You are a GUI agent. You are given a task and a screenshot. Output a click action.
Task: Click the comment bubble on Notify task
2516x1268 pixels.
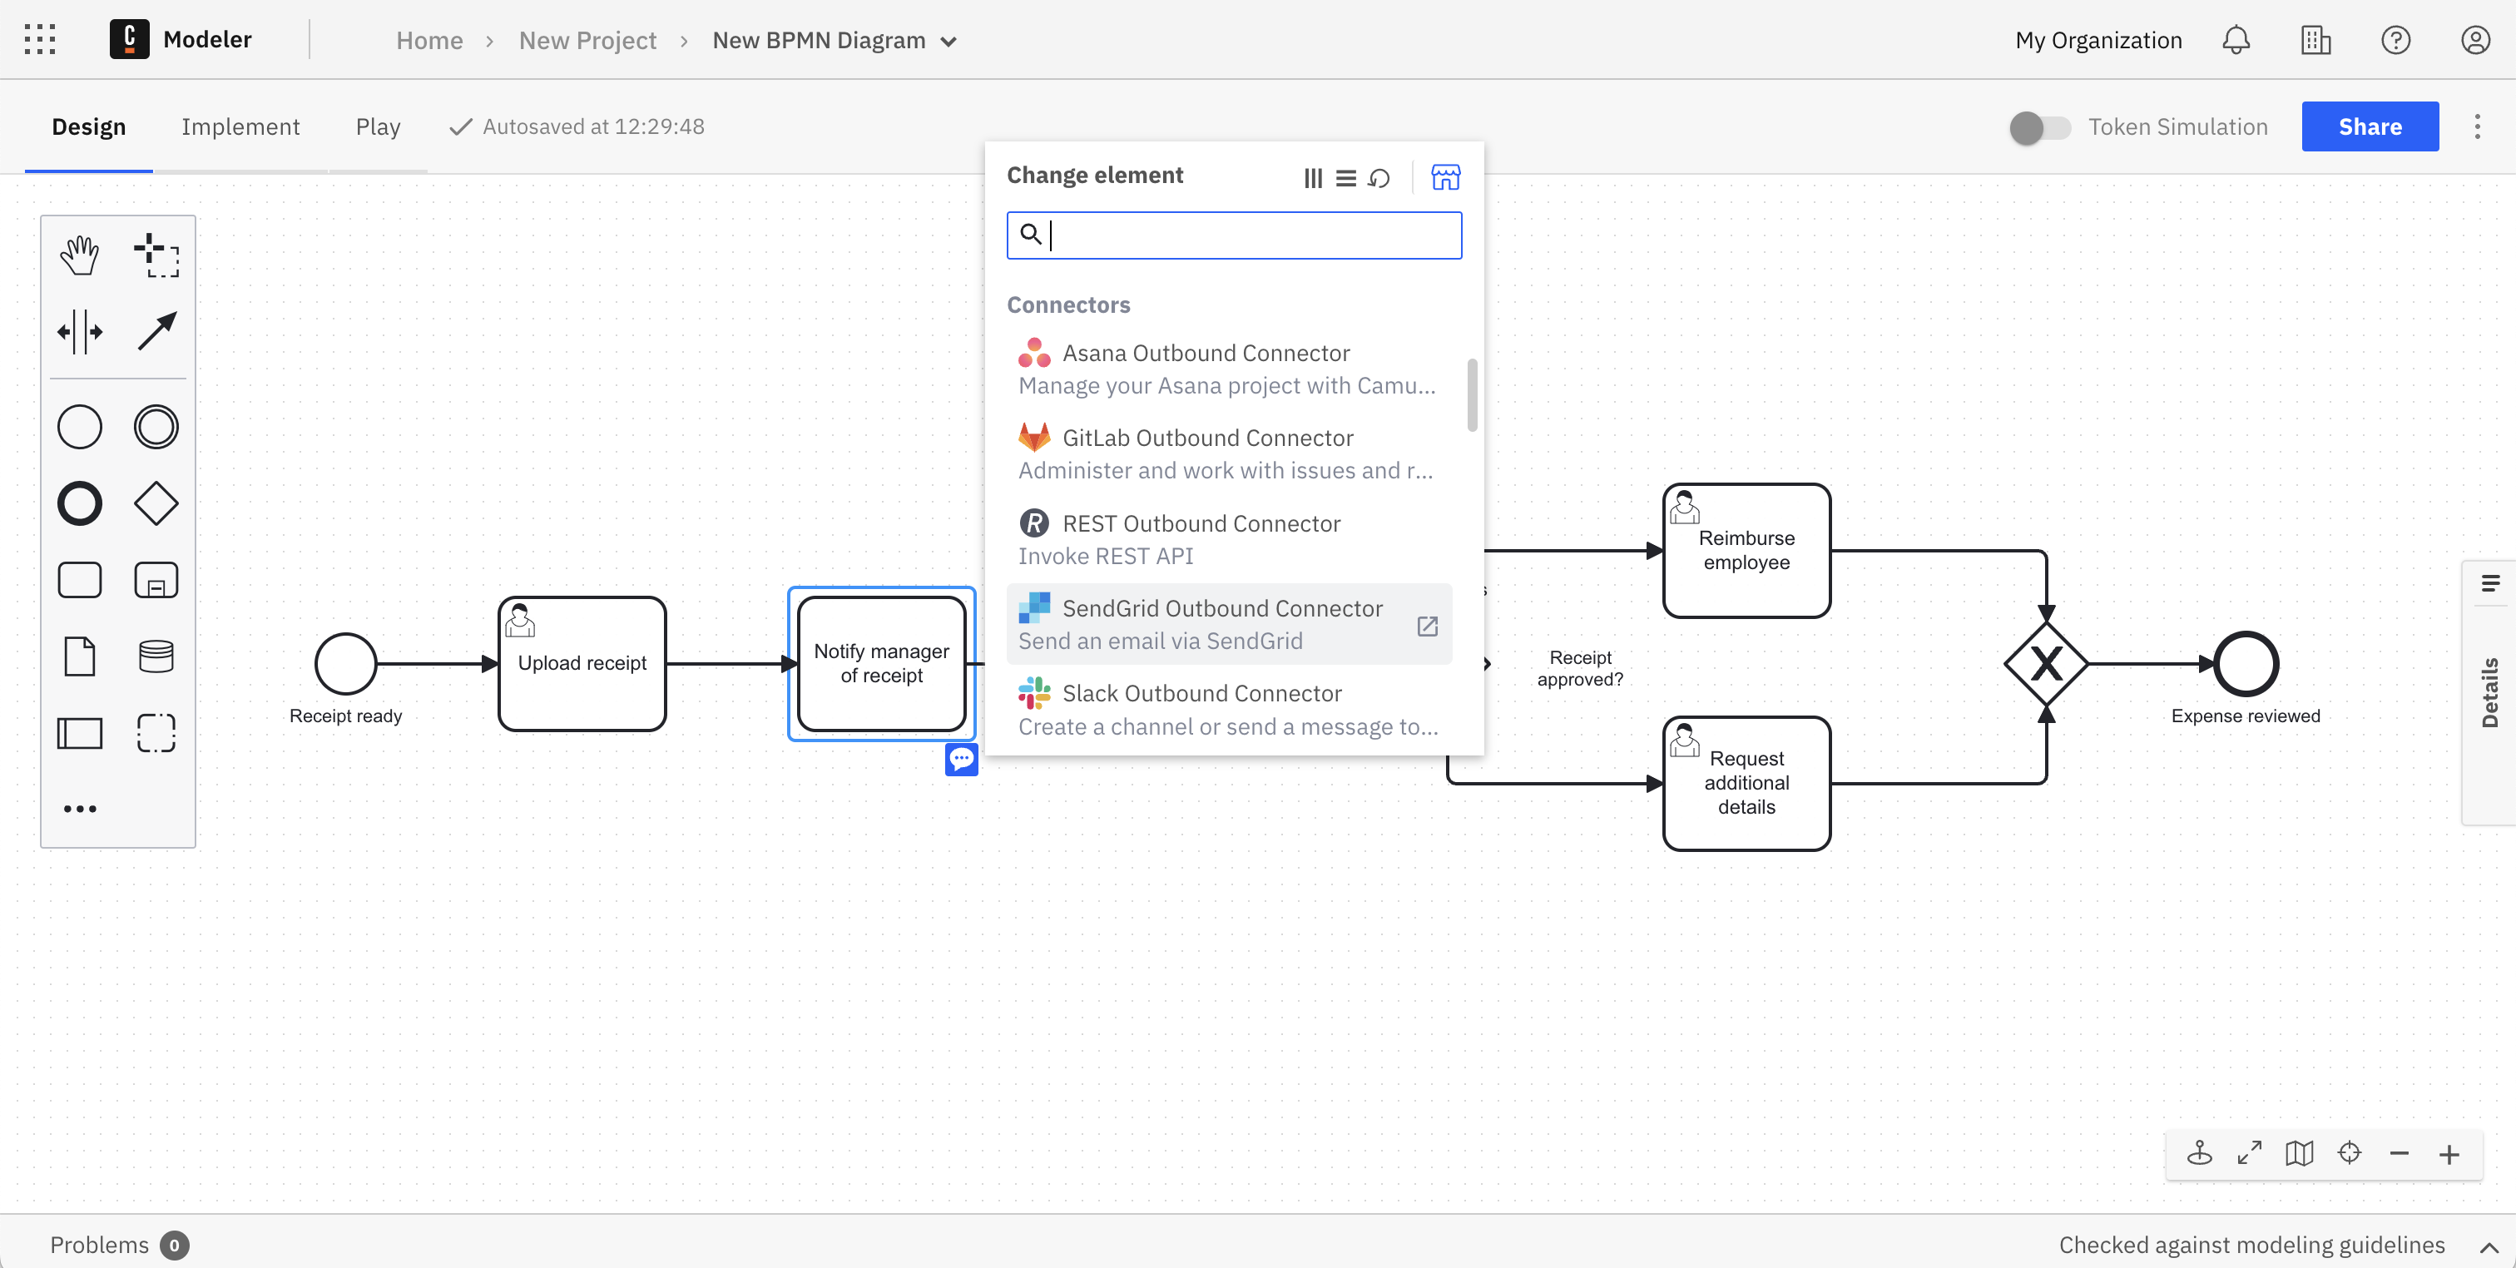[x=961, y=759]
